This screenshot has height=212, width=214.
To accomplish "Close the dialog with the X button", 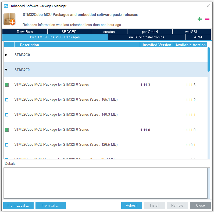I will coord(208,6).
